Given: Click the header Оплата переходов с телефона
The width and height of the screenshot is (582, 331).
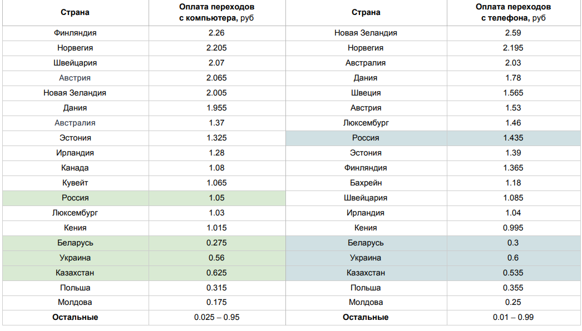Looking at the screenshot, I should coord(514,13).
